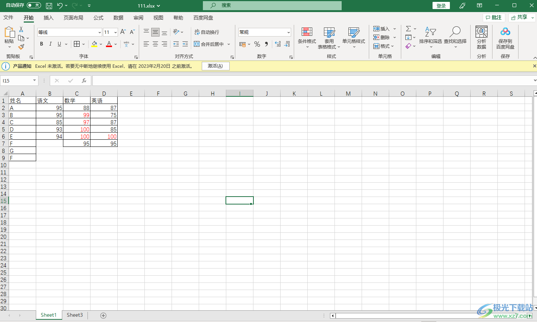
Task: Switch to the Sheet3 tab
Action: [x=75, y=315]
